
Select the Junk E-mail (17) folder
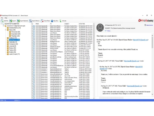click(14, 54)
